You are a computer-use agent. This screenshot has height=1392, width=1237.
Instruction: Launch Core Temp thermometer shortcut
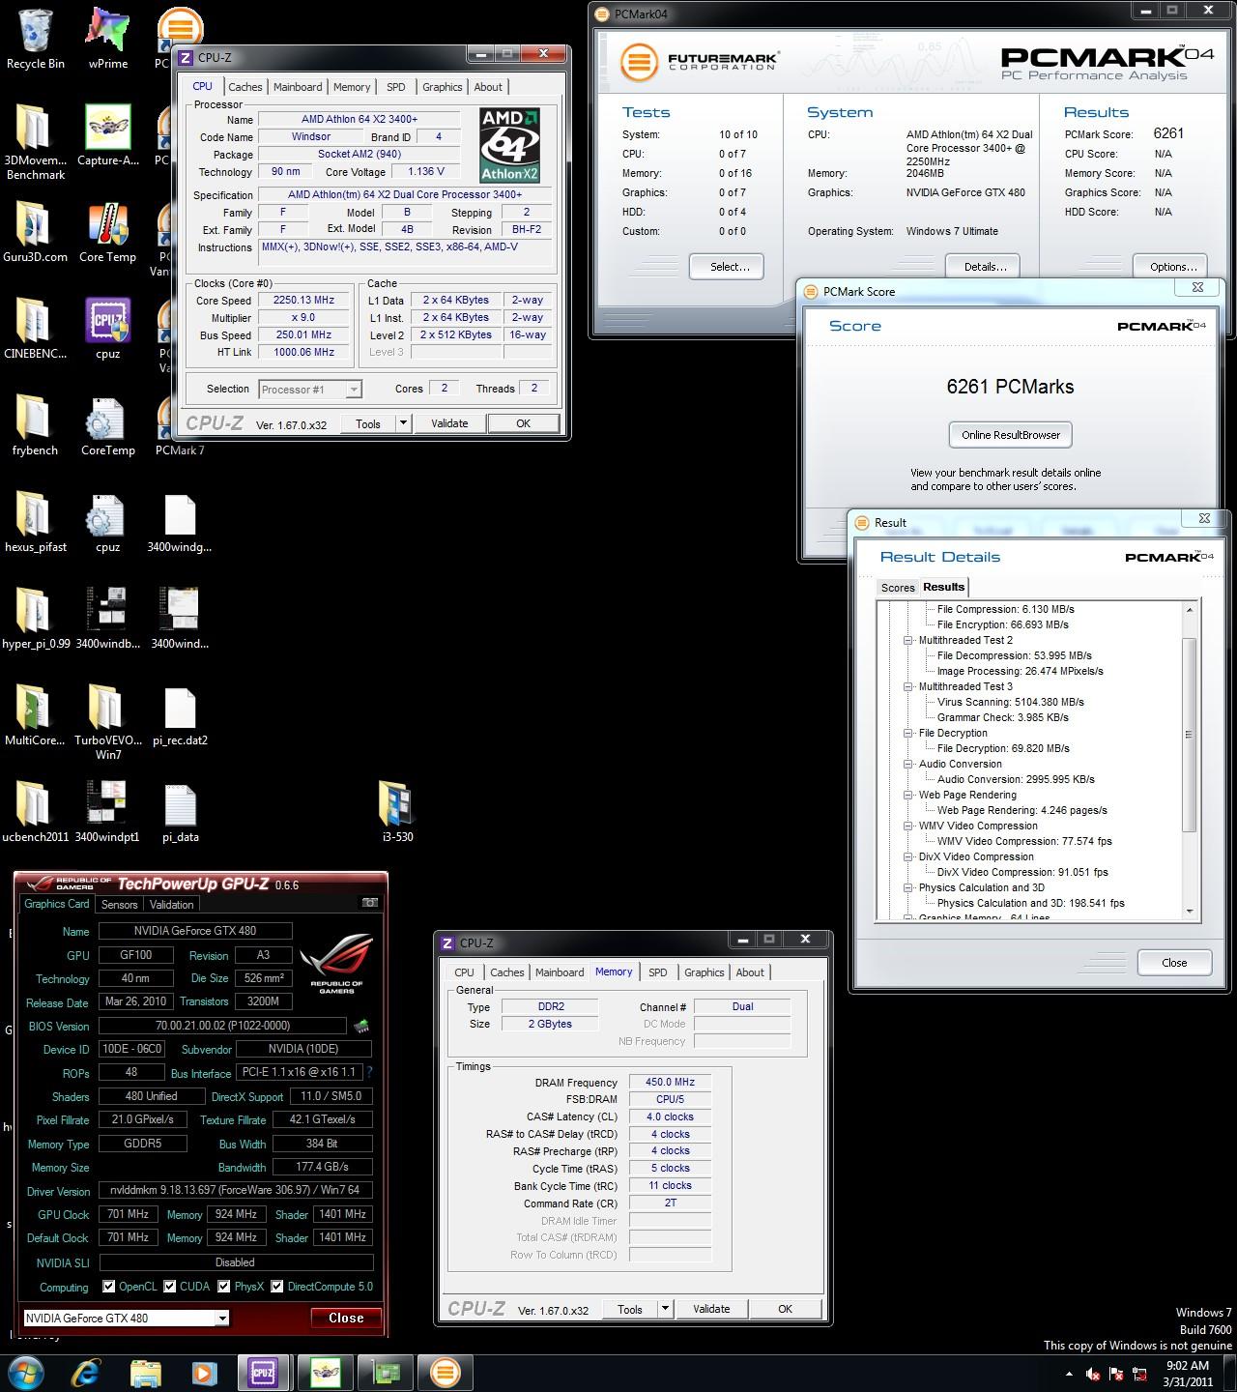tap(107, 232)
